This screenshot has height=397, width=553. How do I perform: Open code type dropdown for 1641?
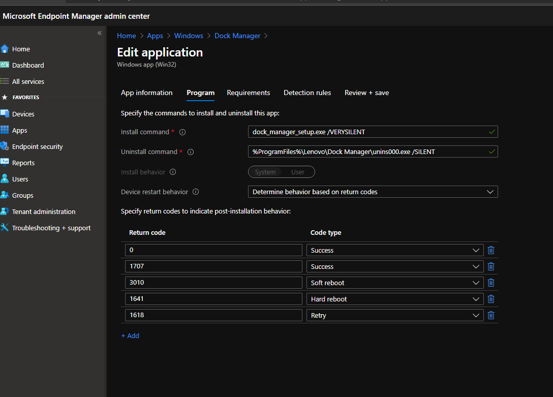click(x=394, y=299)
